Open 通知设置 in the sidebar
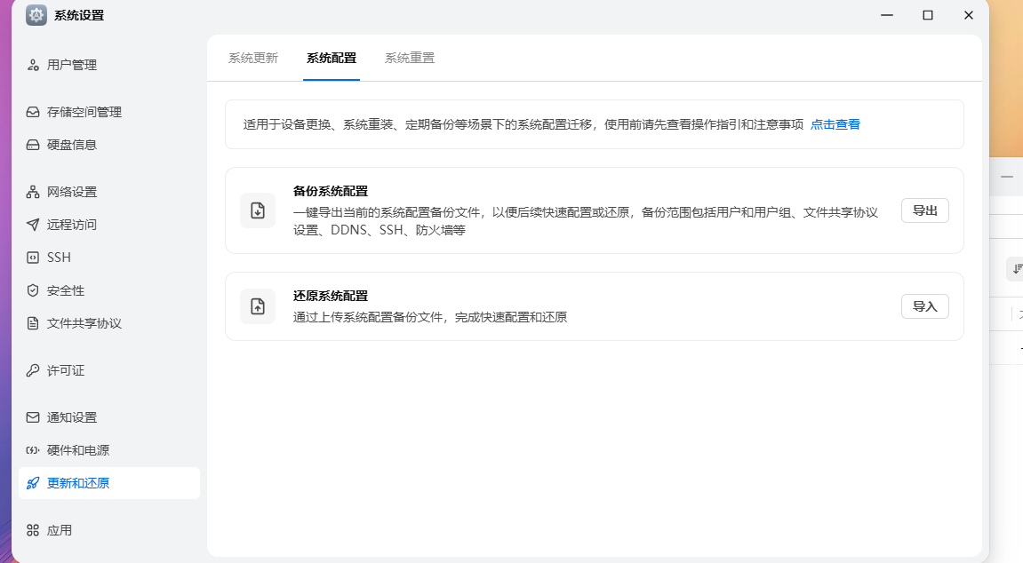Screen dimensions: 1023x563 (109, 417)
